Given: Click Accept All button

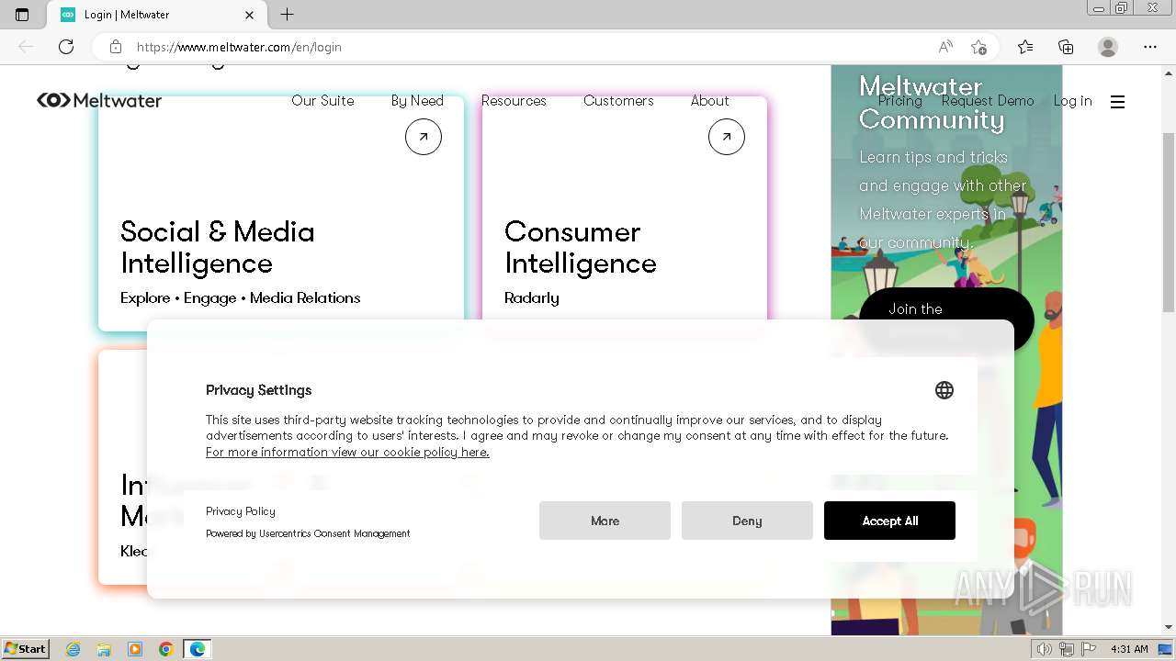Looking at the screenshot, I should point(889,521).
